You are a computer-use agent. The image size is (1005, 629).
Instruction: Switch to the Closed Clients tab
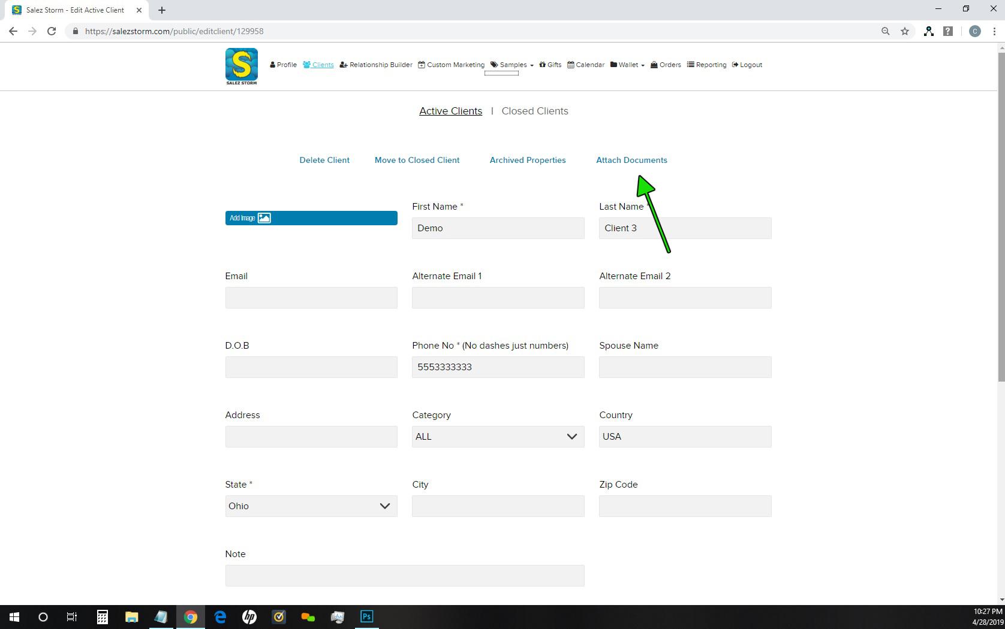point(534,111)
